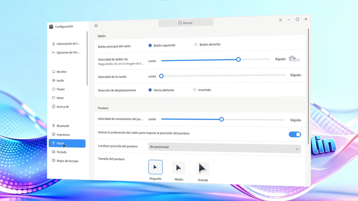Select the Ratón sidebar item

67,143
